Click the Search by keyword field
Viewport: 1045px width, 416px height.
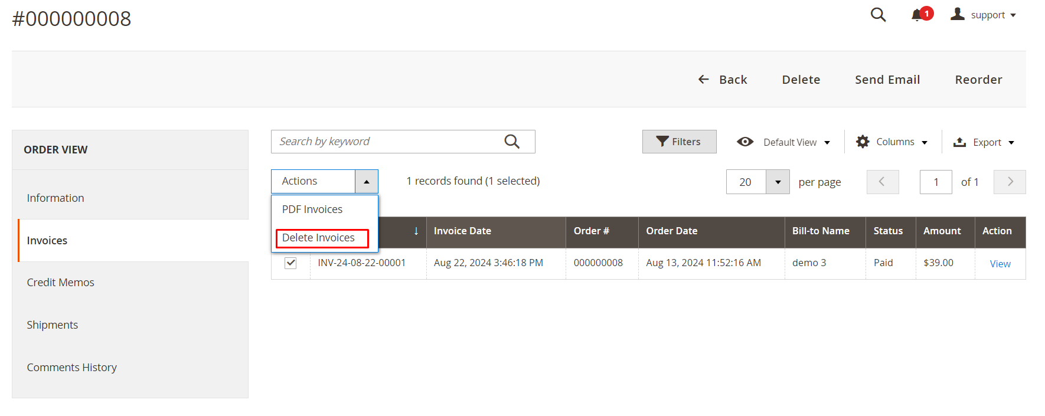[x=387, y=142]
